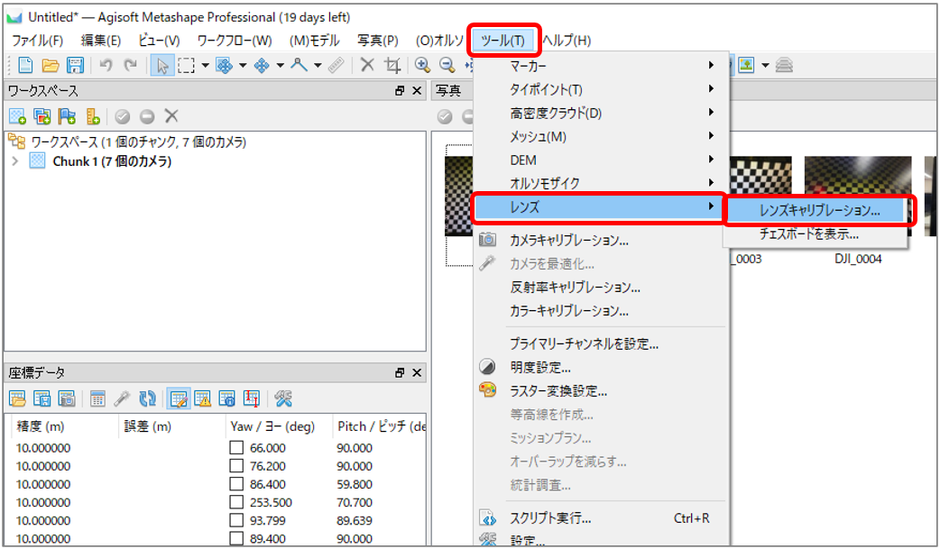Close the ワークスペース panel
Screen dimensions: 940x549
pos(418,91)
